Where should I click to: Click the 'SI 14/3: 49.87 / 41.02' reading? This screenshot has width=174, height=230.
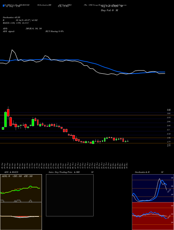coord(27,20)
